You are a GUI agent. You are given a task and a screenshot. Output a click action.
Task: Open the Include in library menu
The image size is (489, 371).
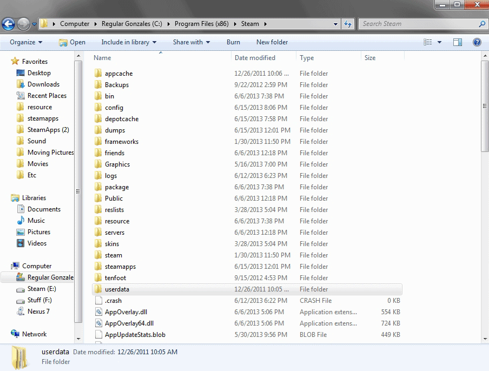click(x=129, y=42)
